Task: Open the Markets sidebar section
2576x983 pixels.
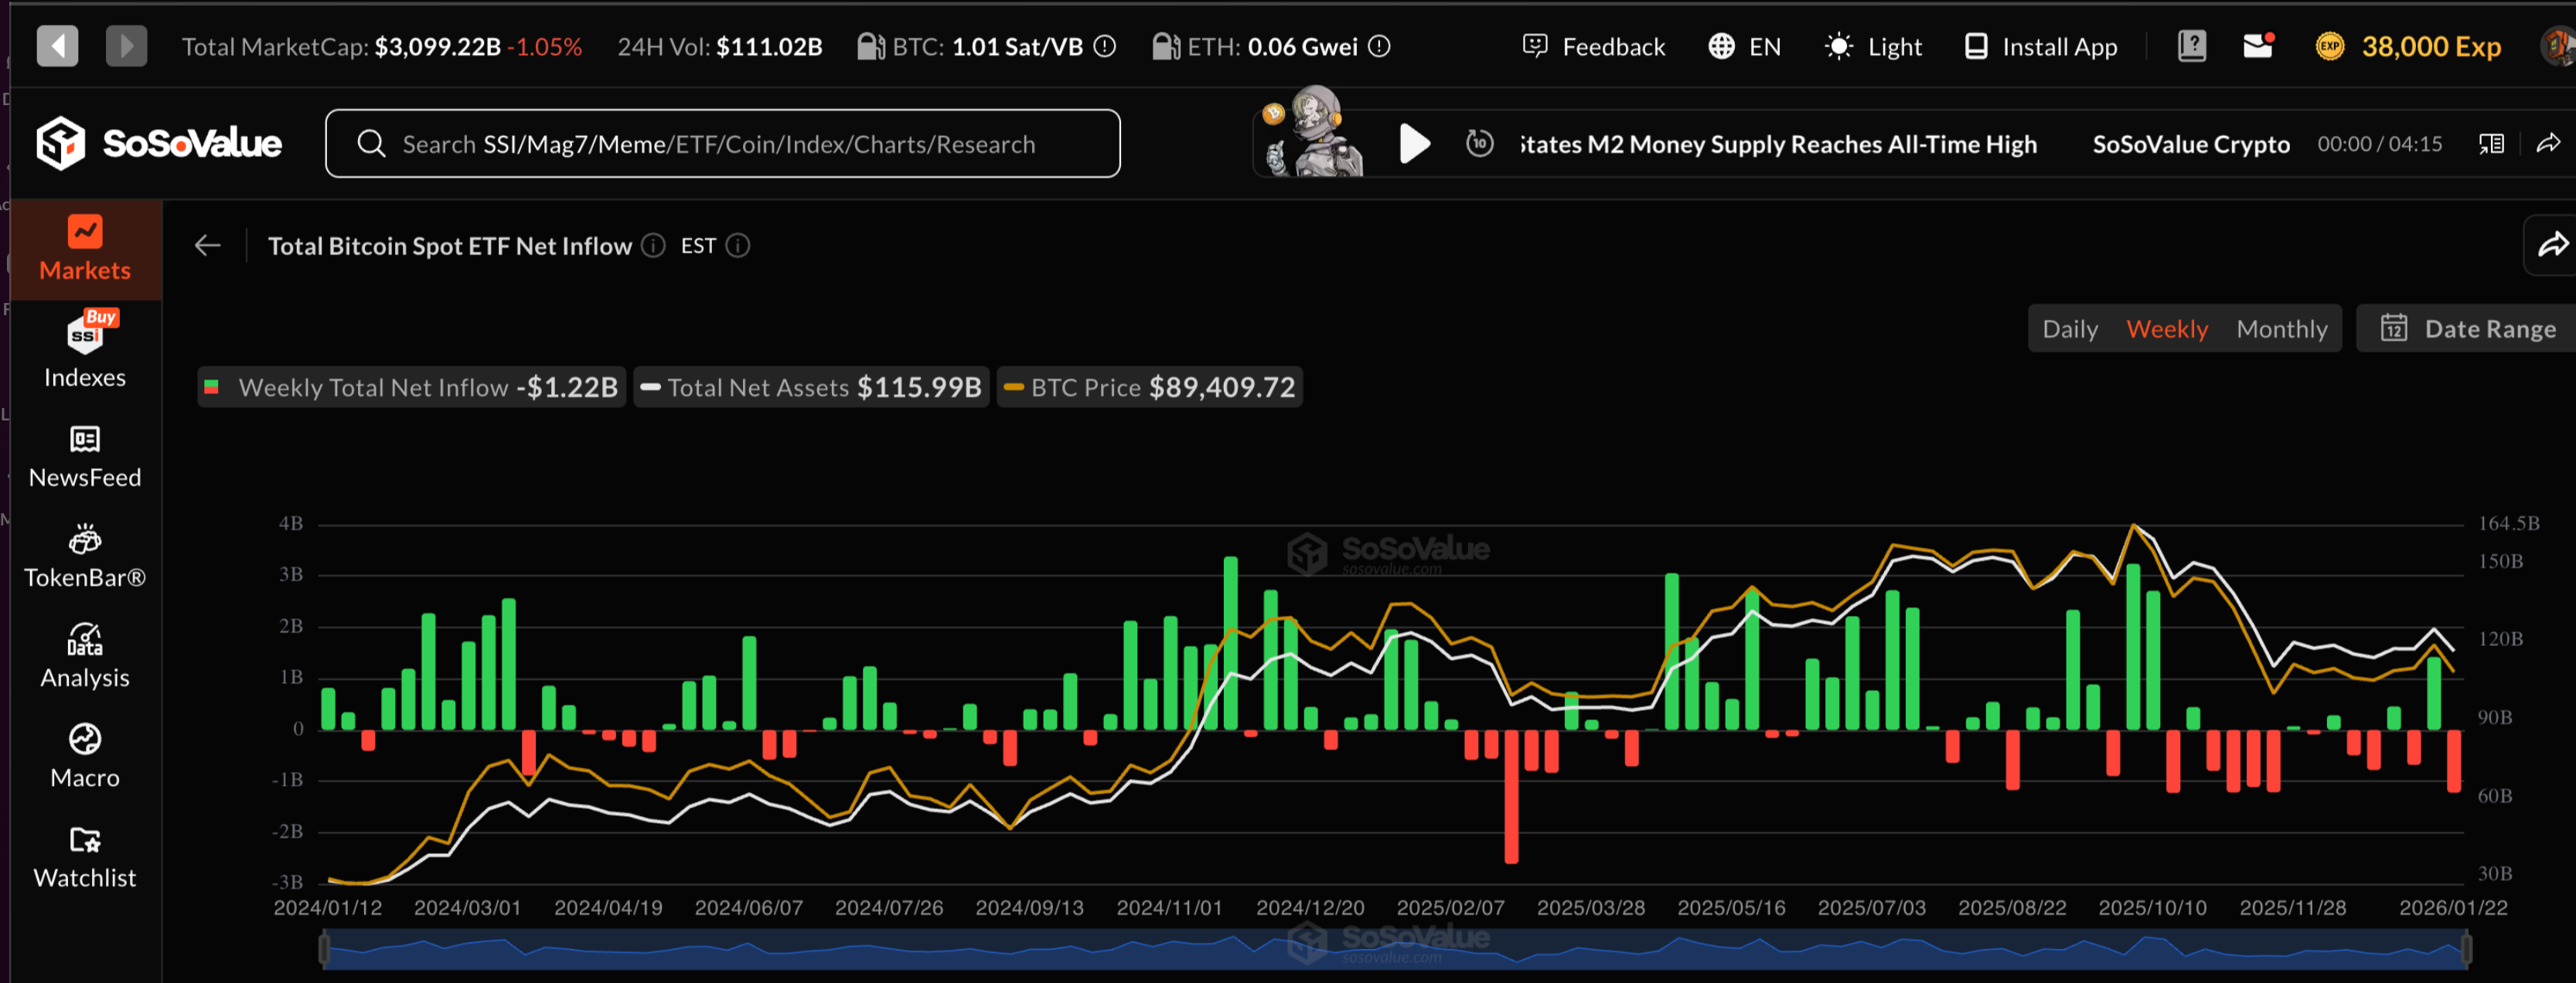Action: [85, 249]
